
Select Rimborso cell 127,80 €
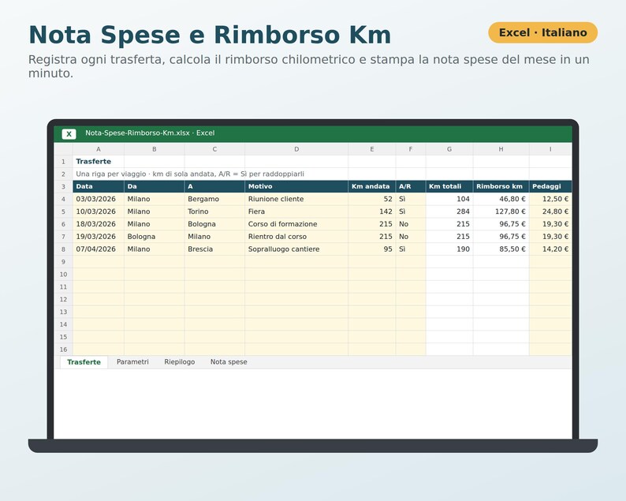tap(501, 211)
